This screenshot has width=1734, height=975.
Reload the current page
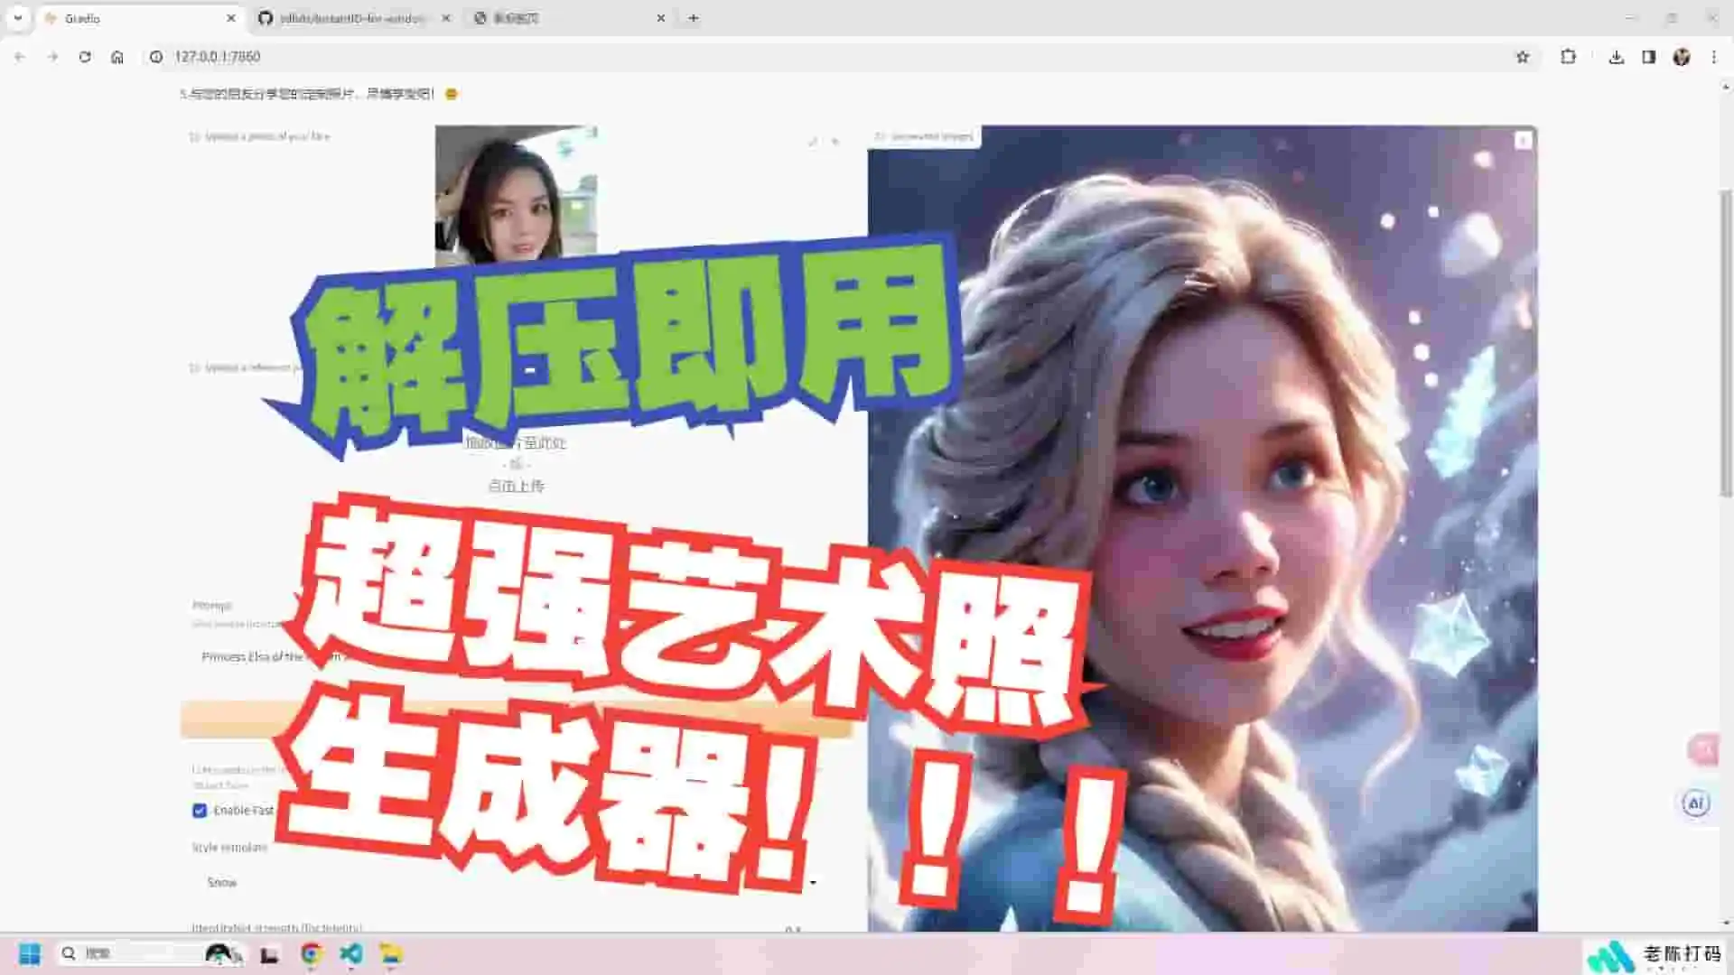[85, 57]
